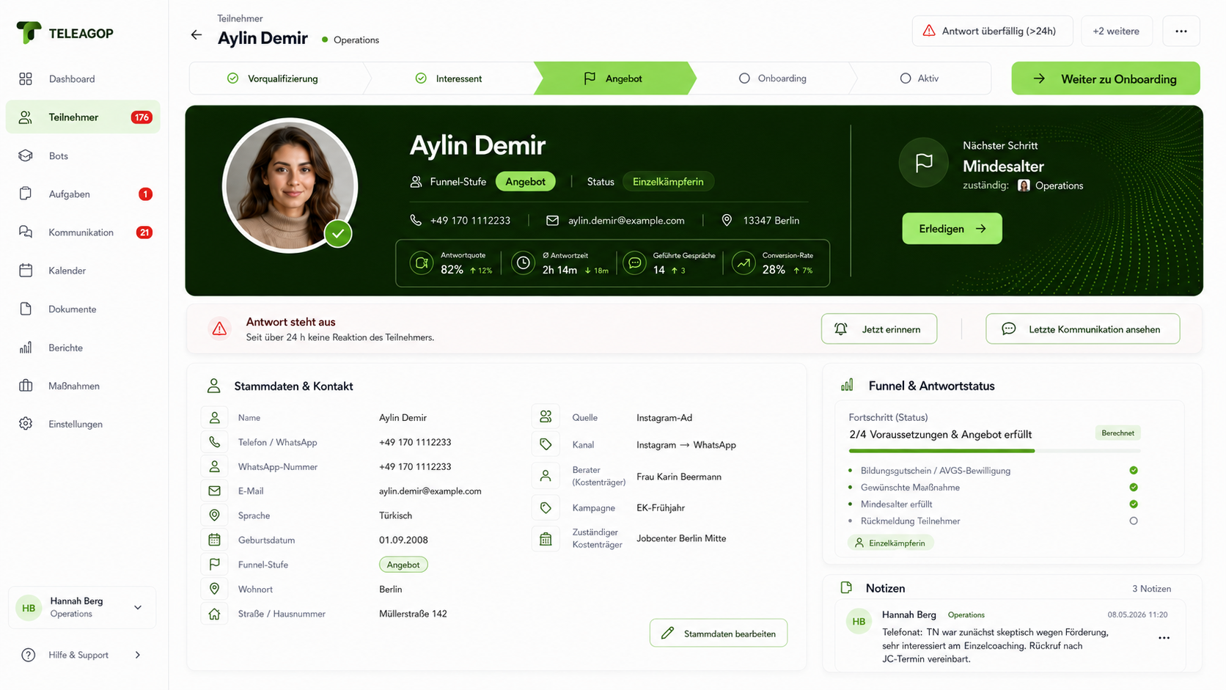
Task: Click Stammdaten bearbeiten button
Action: pos(719,634)
